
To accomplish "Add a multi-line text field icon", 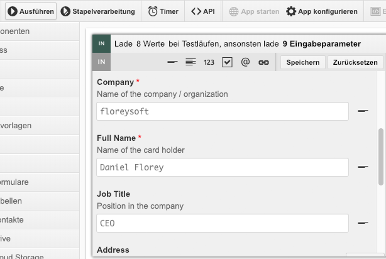I will (190, 62).
